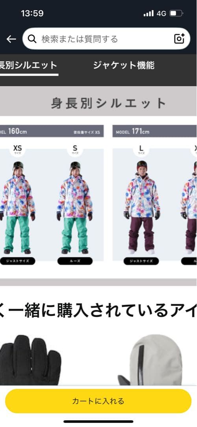
Task: Switch to the ジャケット機能 tab
Action: point(124,65)
